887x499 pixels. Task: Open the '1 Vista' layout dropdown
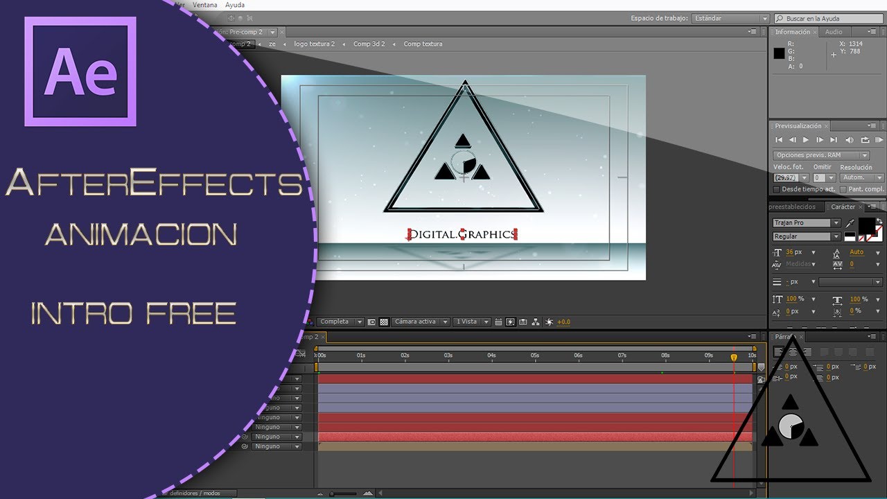pyautogui.click(x=471, y=322)
